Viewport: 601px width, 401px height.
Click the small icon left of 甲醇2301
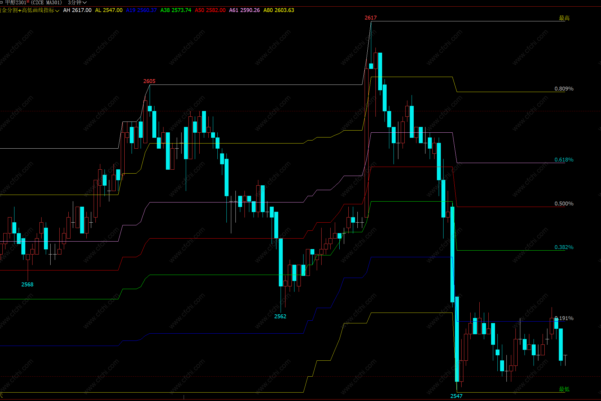1,2
